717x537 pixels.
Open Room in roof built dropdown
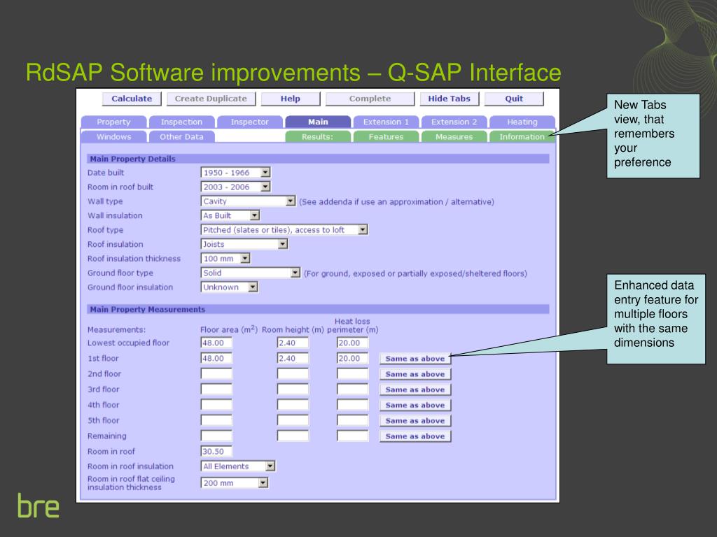point(236,187)
